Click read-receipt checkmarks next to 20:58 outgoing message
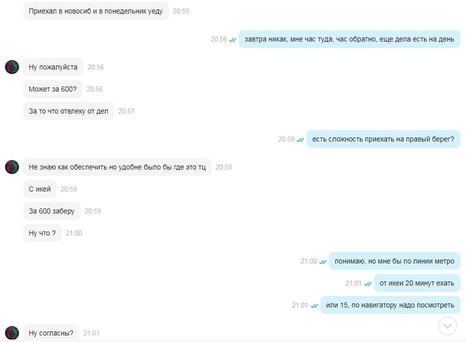The height and width of the screenshot is (342, 466). [x=300, y=140]
